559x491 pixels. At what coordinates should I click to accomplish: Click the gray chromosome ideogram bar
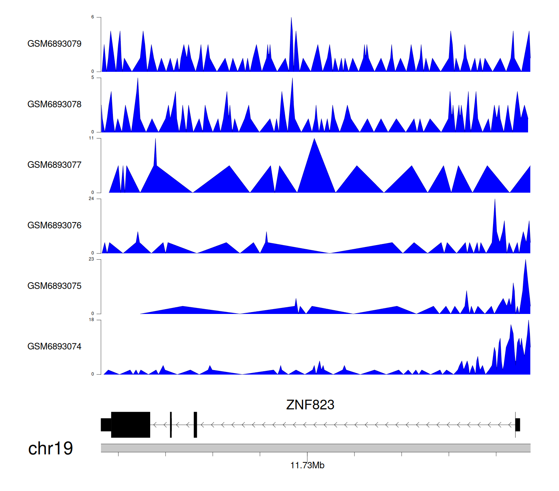[315, 448]
